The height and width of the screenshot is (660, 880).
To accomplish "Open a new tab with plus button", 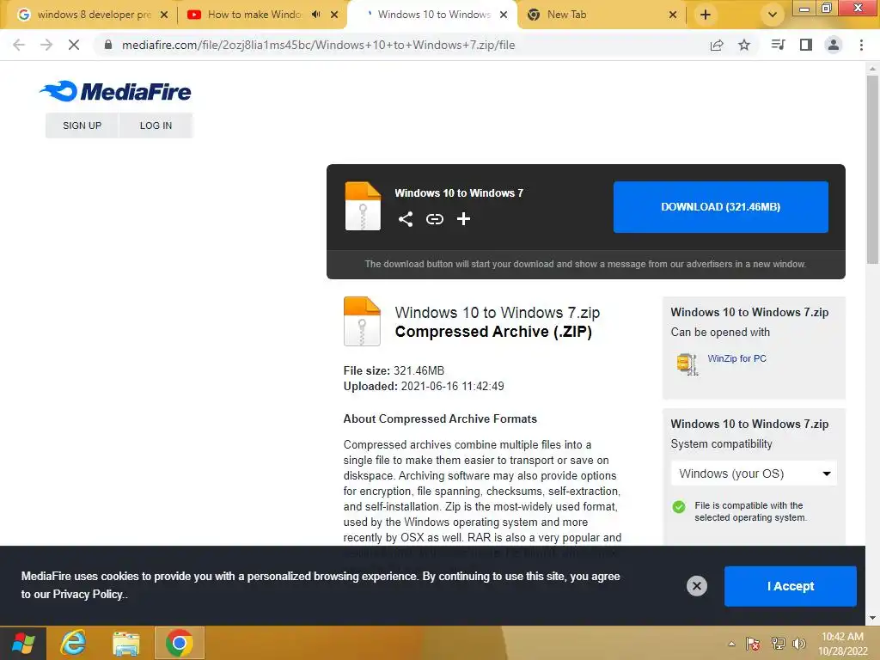I will (706, 15).
